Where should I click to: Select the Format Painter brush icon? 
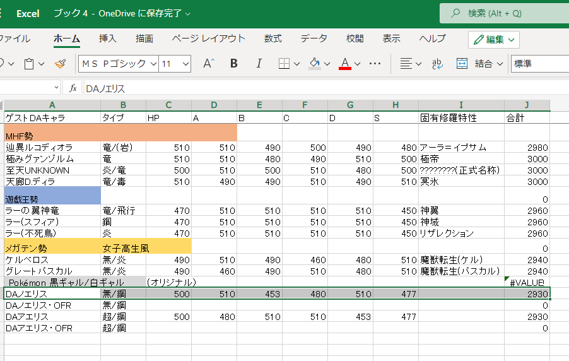60,64
